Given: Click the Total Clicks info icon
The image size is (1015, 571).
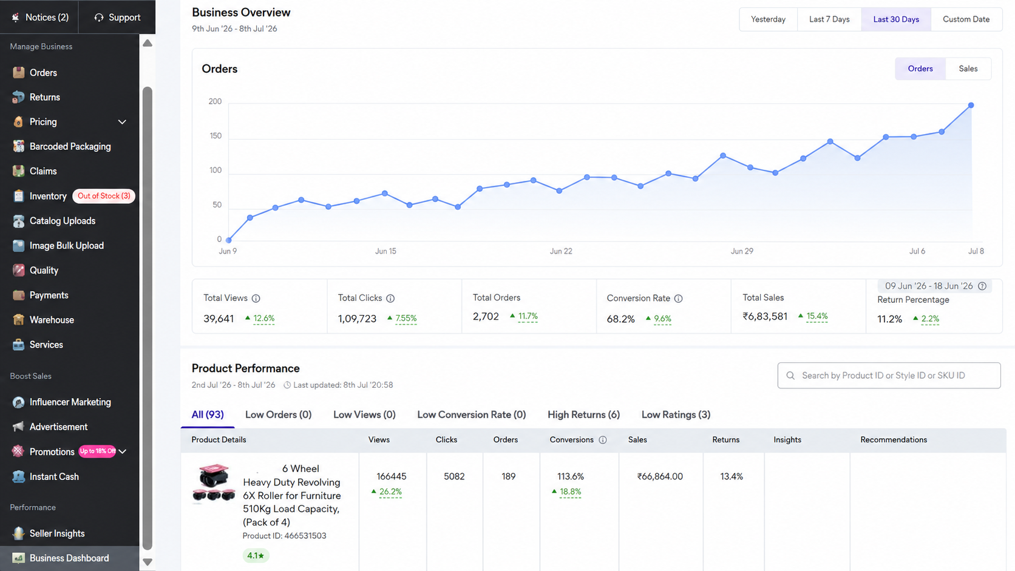Looking at the screenshot, I should click(390, 299).
